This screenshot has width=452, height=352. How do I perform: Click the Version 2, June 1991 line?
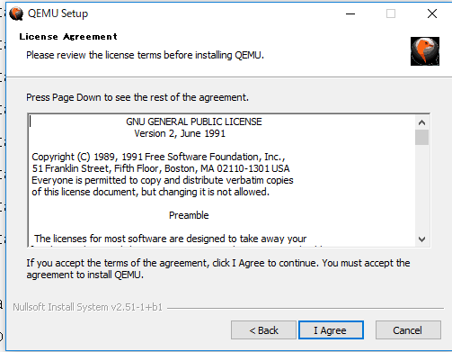(180, 133)
